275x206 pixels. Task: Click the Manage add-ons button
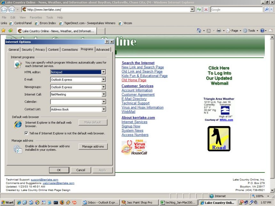coord(93,147)
